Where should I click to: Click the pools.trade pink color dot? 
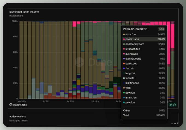point(124,39)
